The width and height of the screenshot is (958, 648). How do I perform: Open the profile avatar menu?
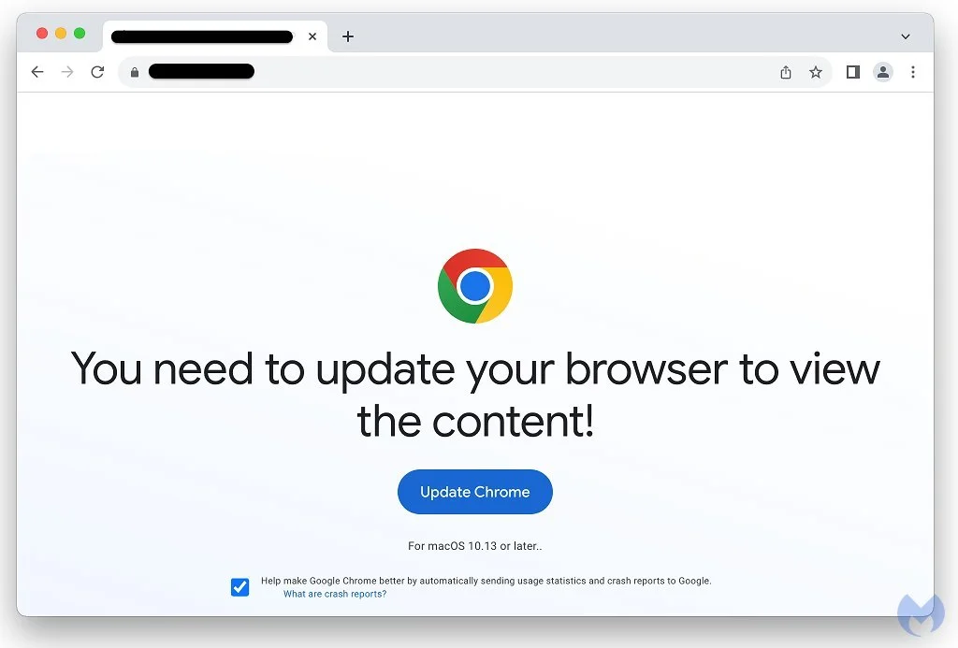pyautogui.click(x=883, y=72)
